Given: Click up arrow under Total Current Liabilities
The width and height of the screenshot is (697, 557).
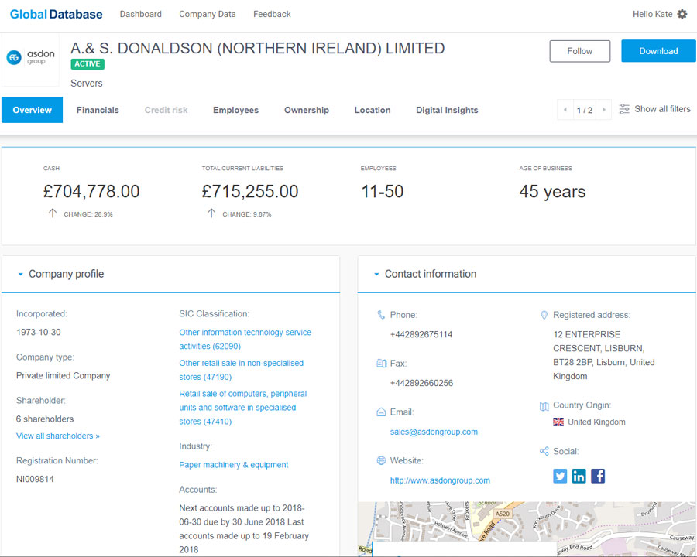Looking at the screenshot, I should [x=211, y=214].
